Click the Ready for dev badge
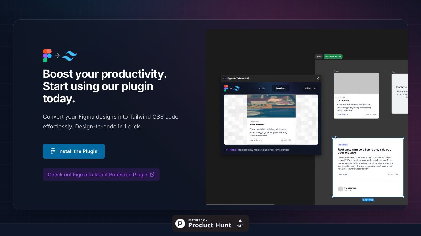Screen dimensions: 421x236 click(333, 57)
